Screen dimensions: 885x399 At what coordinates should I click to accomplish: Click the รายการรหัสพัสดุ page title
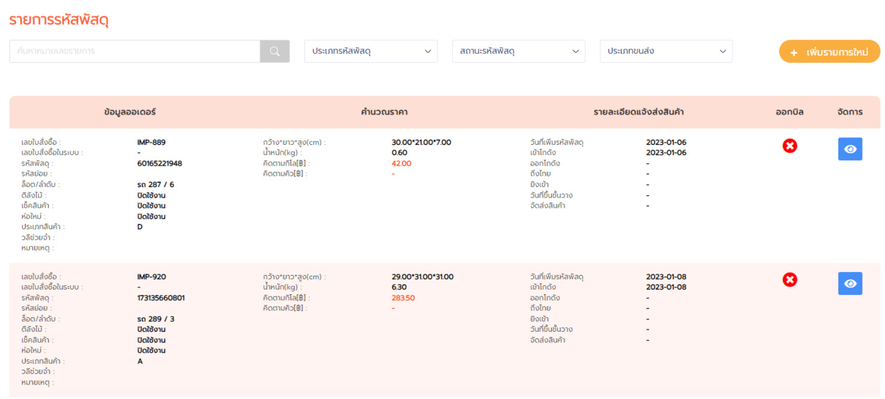pyautogui.click(x=59, y=20)
